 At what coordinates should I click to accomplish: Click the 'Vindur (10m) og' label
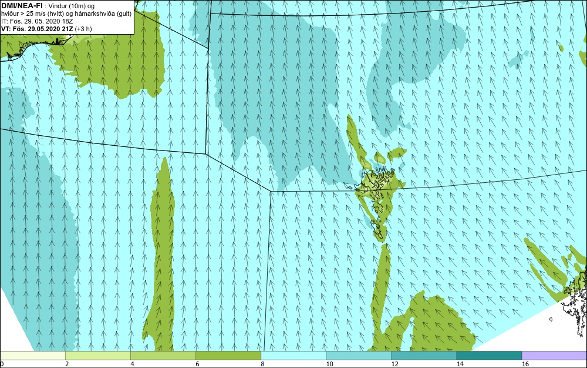pos(72,6)
